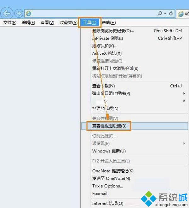Click the browser Forward arrow button
The width and height of the screenshot is (189, 208).
coord(19,13)
